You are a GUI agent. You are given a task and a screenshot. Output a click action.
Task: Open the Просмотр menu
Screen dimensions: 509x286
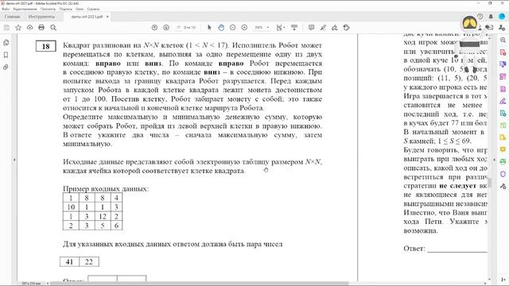click(x=48, y=9)
